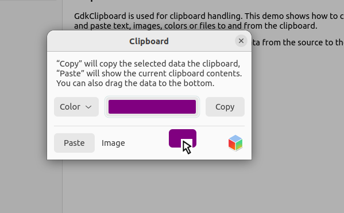Click the Paste button
The width and height of the screenshot is (344, 213).
coord(74,143)
